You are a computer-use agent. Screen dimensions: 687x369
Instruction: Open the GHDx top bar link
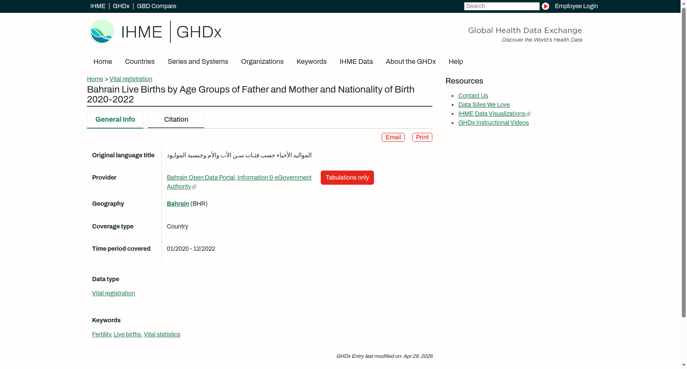tap(121, 6)
